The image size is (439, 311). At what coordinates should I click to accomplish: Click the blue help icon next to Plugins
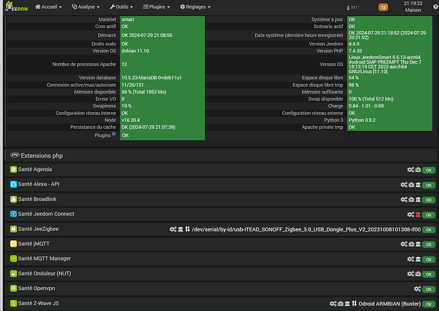click(114, 134)
